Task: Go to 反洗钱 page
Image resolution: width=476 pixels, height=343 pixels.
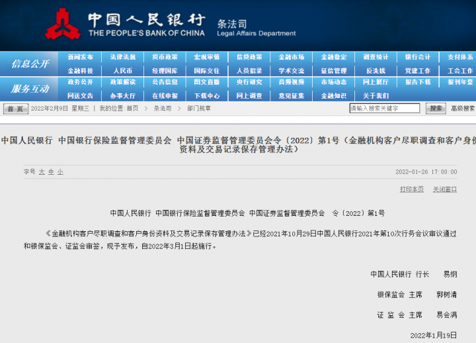Action: [376, 71]
